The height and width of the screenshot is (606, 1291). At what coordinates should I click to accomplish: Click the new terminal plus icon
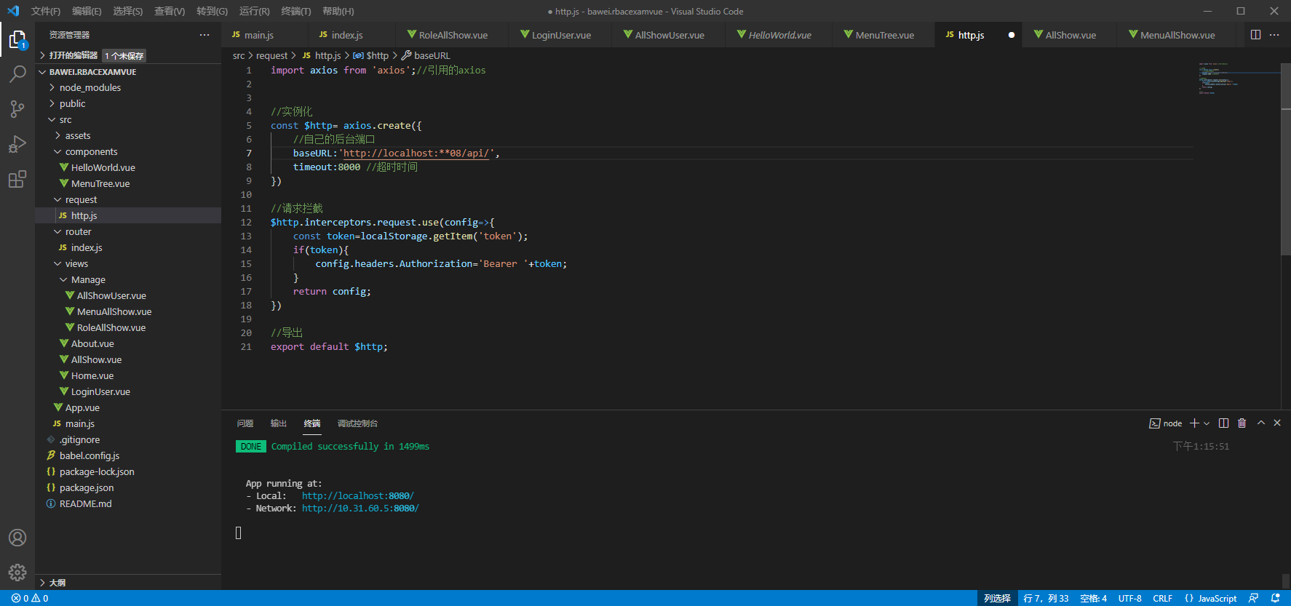coord(1194,423)
